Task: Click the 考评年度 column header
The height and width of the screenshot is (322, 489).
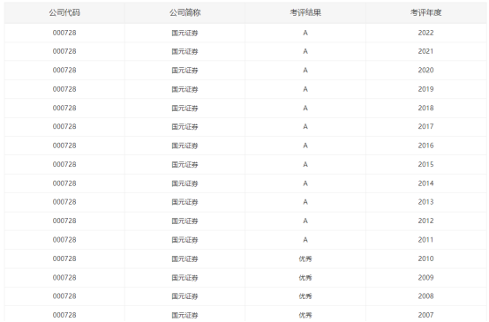Action: [x=425, y=12]
